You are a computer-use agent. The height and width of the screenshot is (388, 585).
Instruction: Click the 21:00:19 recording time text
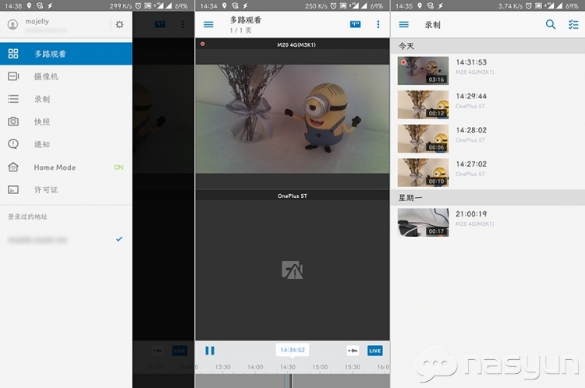coord(471,214)
